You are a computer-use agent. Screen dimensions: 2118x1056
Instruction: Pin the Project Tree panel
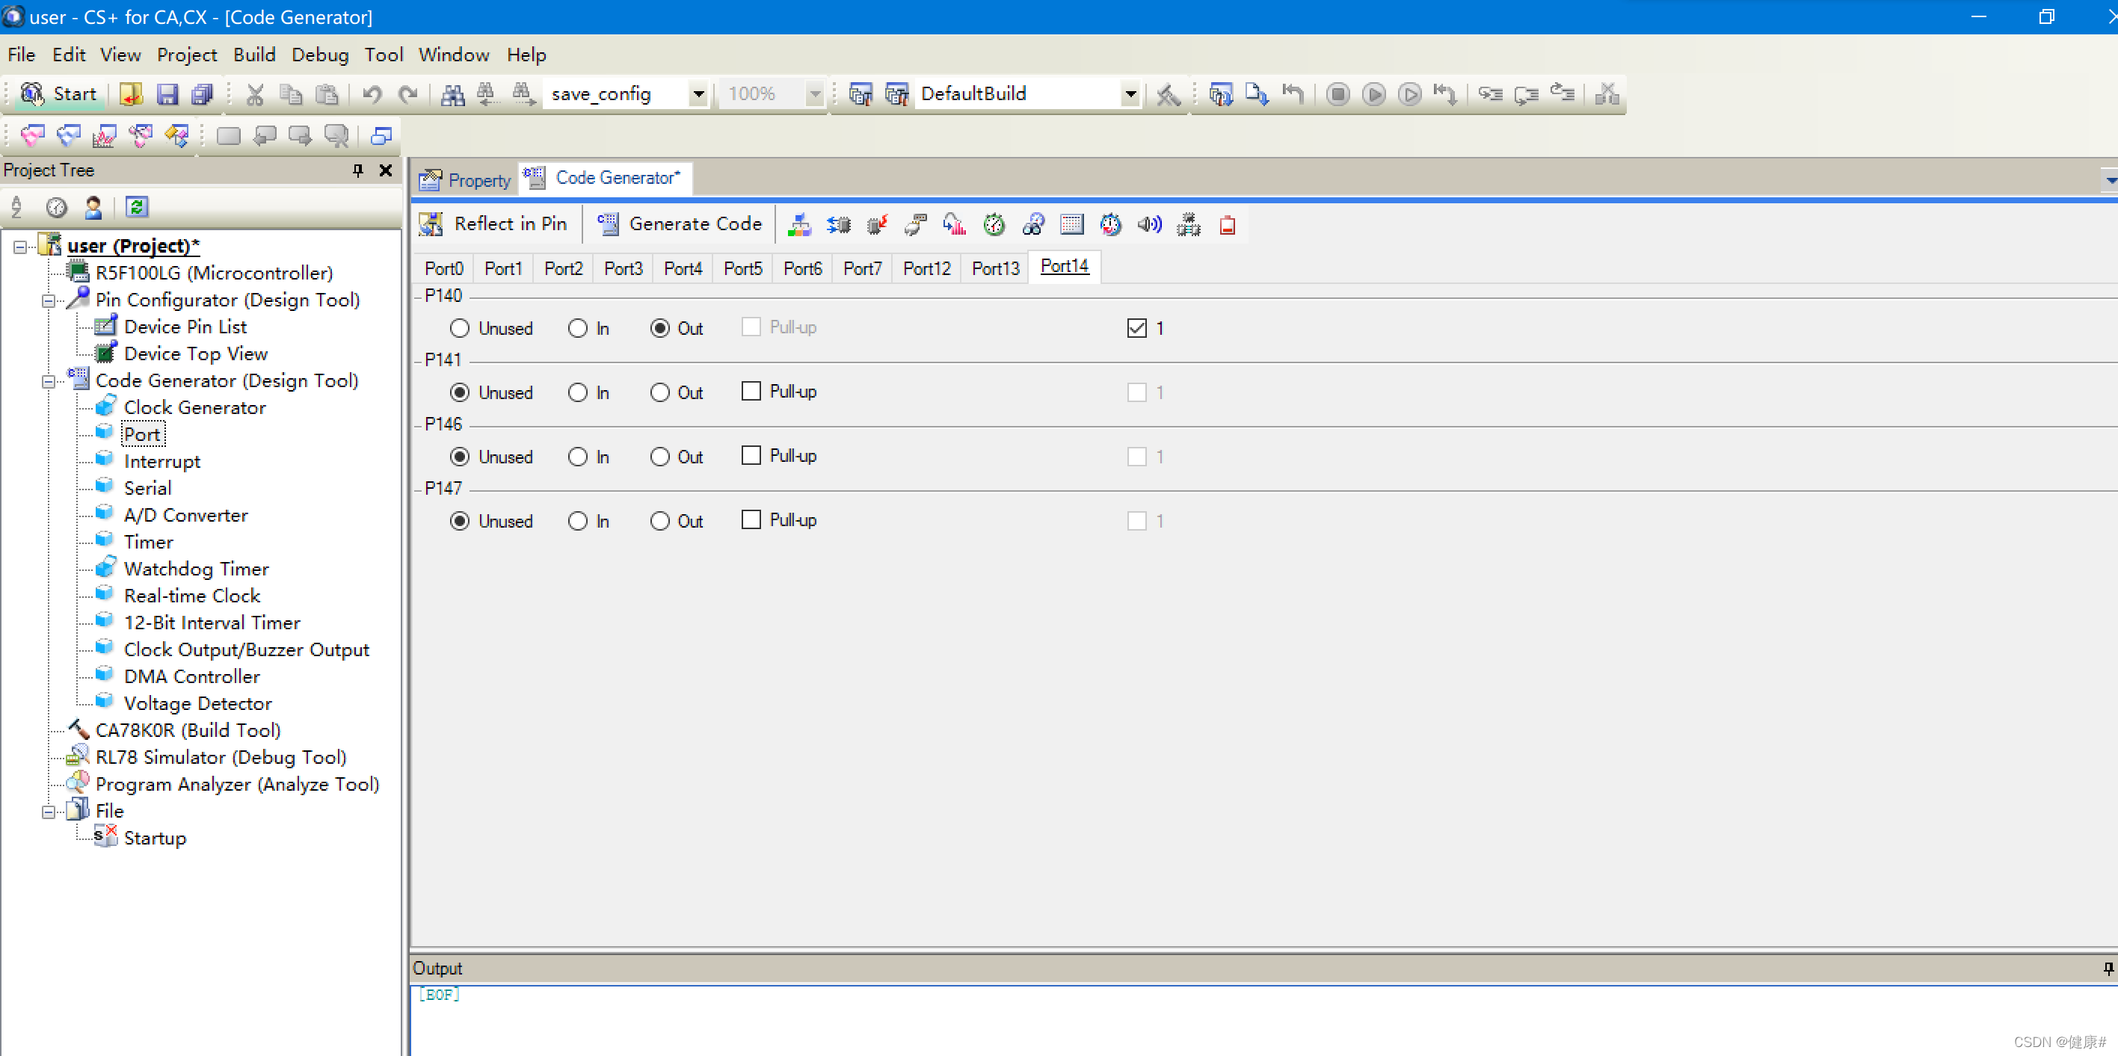(x=357, y=170)
